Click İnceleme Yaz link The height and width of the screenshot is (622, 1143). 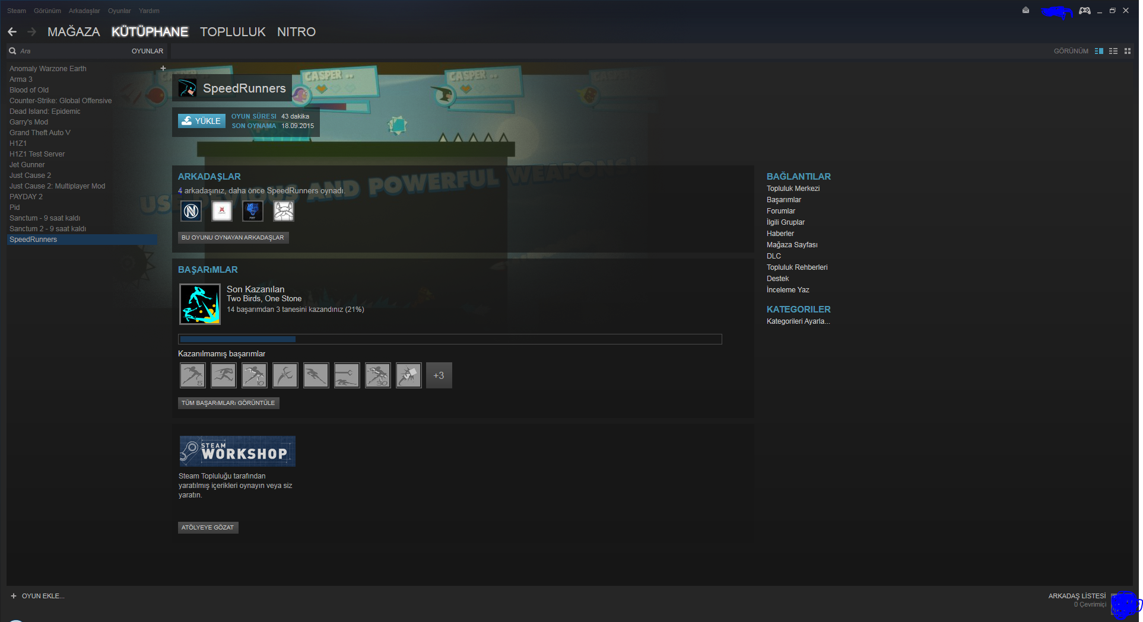[788, 290]
